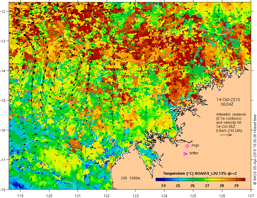Click longitude axis label 120
Screen dimensions: 257x198
(x=49, y=196)
